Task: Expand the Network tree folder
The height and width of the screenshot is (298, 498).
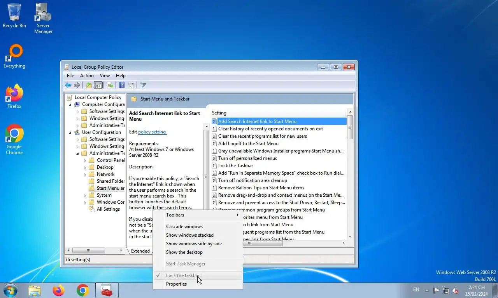Action: coord(85,174)
